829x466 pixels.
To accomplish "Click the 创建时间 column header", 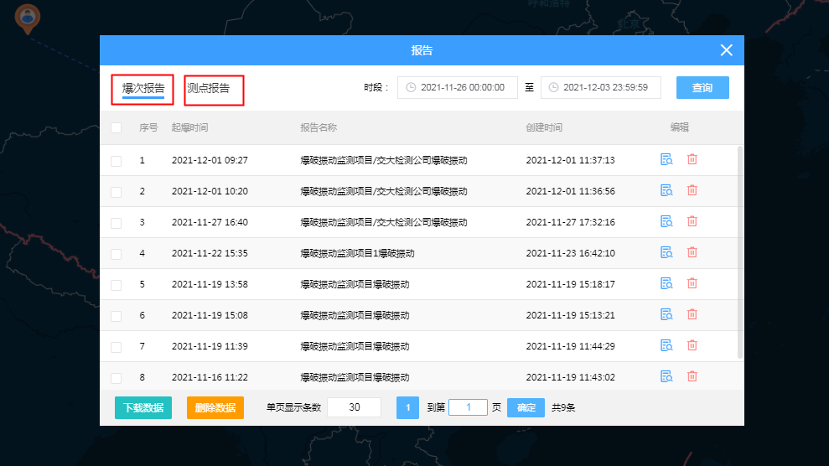I will [544, 127].
